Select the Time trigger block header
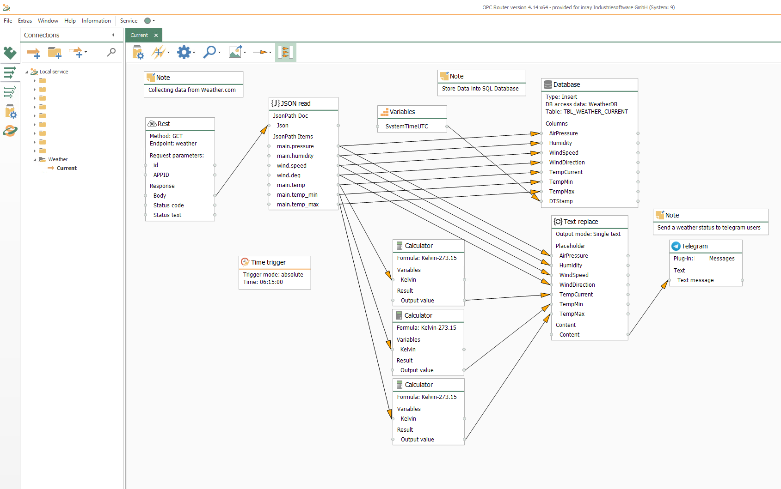This screenshot has width=781, height=489. coord(268,262)
